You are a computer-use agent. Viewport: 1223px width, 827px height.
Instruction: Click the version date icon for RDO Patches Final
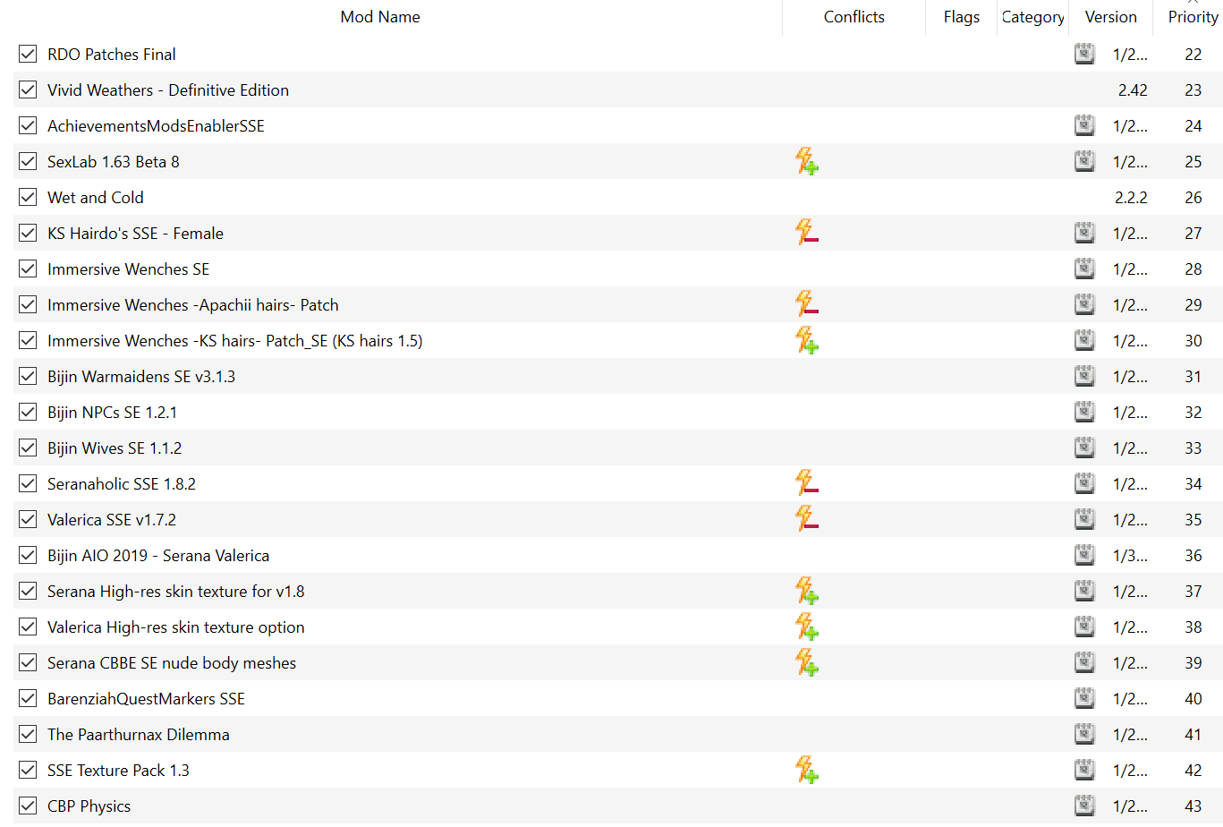1084,54
